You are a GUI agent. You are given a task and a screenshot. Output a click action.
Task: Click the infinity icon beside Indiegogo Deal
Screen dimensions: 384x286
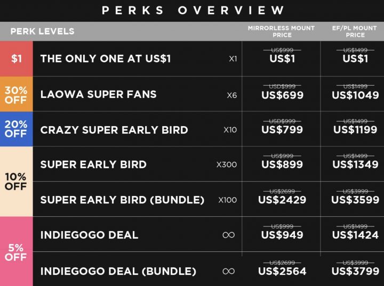click(x=228, y=235)
